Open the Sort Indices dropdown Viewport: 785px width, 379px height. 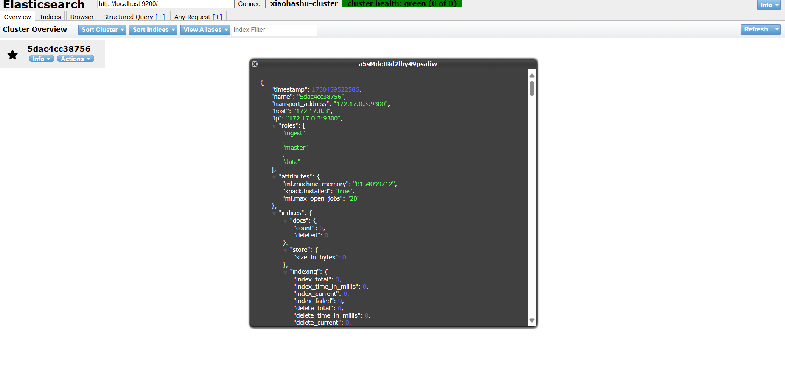point(153,30)
